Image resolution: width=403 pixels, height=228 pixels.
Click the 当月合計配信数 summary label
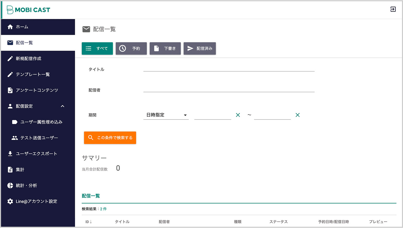[95, 169]
